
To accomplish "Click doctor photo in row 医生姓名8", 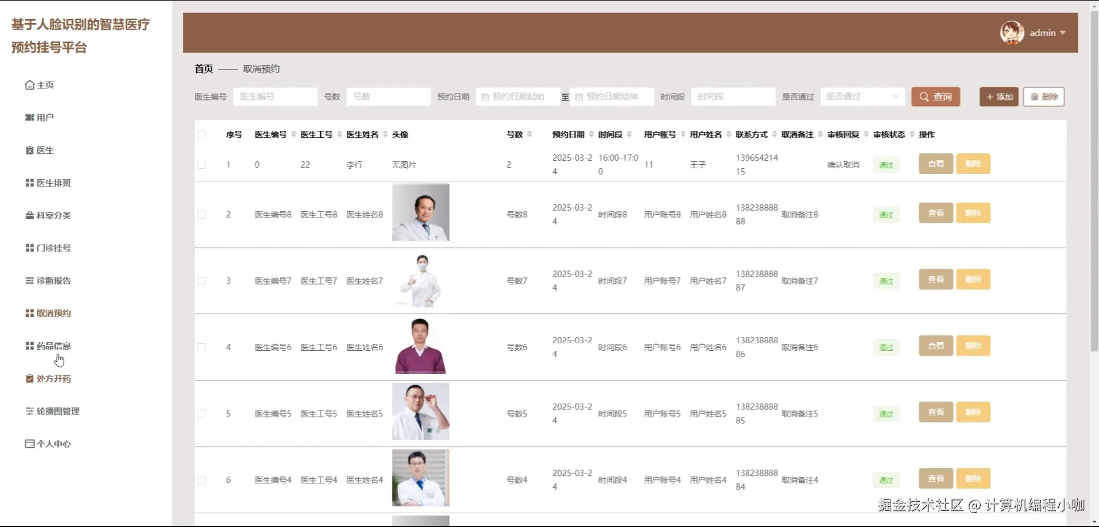I will (x=421, y=212).
